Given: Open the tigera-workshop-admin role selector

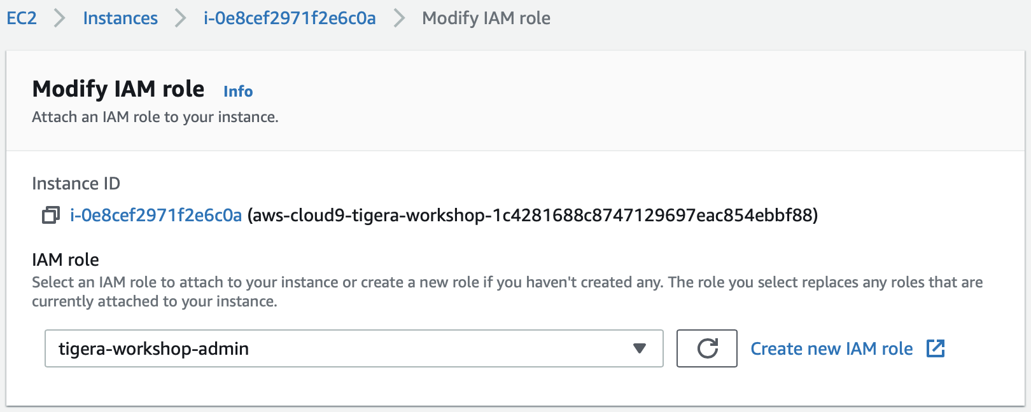Looking at the screenshot, I should (x=354, y=348).
